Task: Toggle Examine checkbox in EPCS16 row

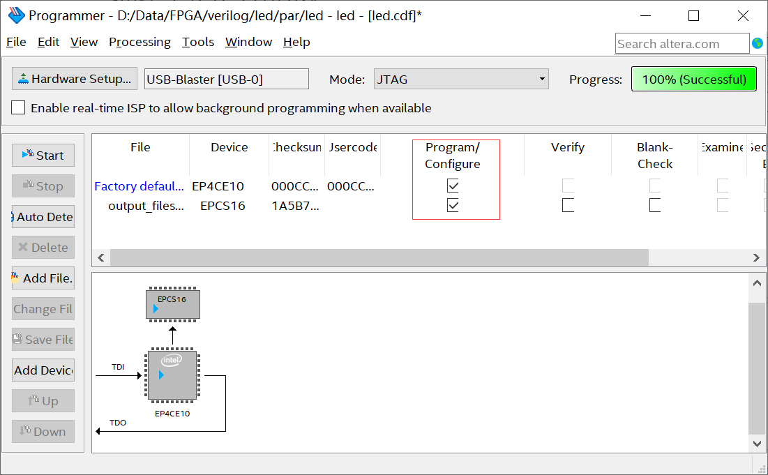Action: (x=723, y=205)
